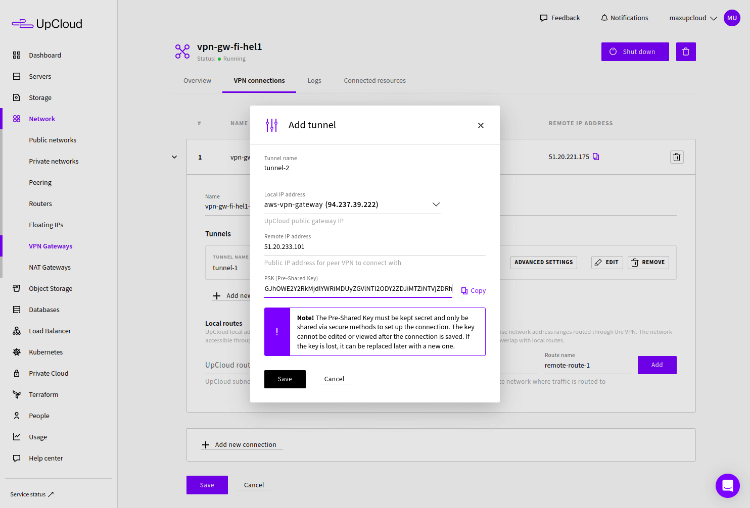Click the Private Cloud lock icon

tap(17, 373)
